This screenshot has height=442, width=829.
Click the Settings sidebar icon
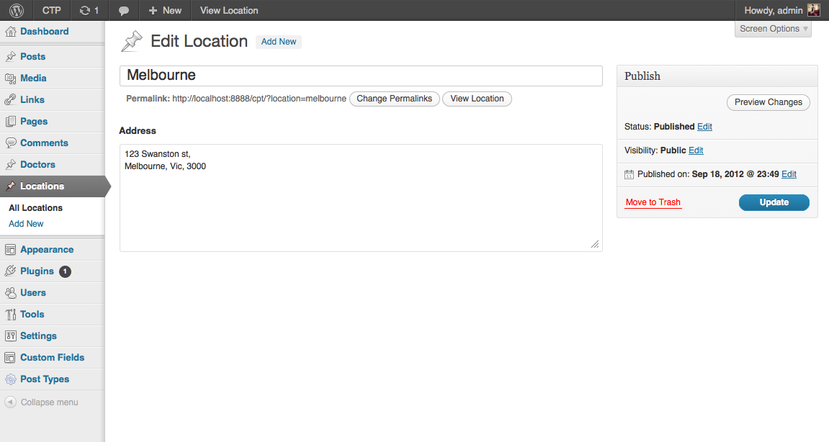(10, 336)
